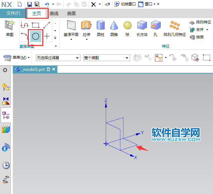Viewport: 213px width, 194px height.
Task: Open the File (文件F) tab
Action: 13,13
